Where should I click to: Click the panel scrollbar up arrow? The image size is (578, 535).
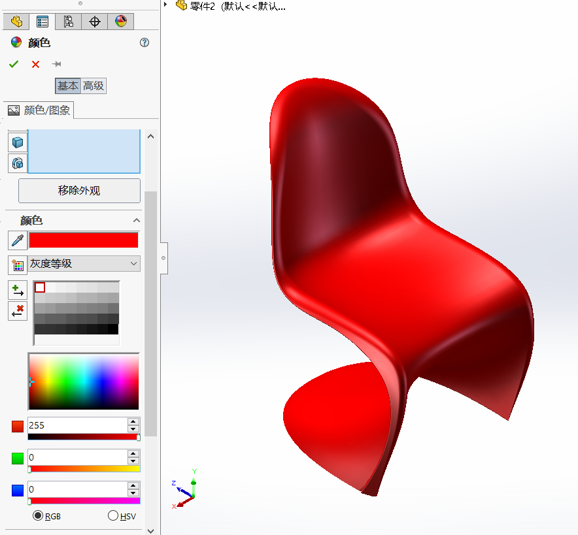tap(151, 137)
